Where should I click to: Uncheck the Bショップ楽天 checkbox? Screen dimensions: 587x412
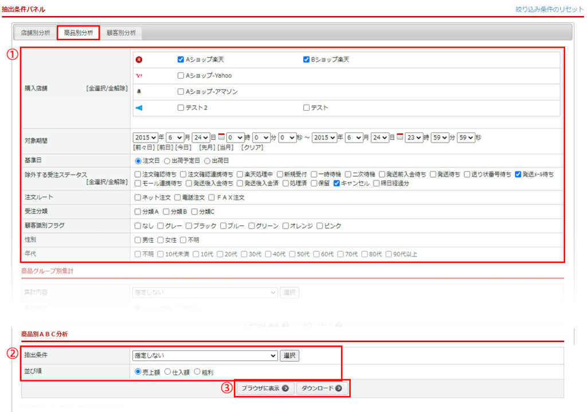coord(306,60)
